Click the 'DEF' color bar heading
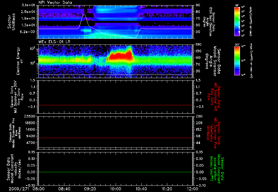The height and width of the screenshot is (192, 278). pyautogui.click(x=237, y=45)
